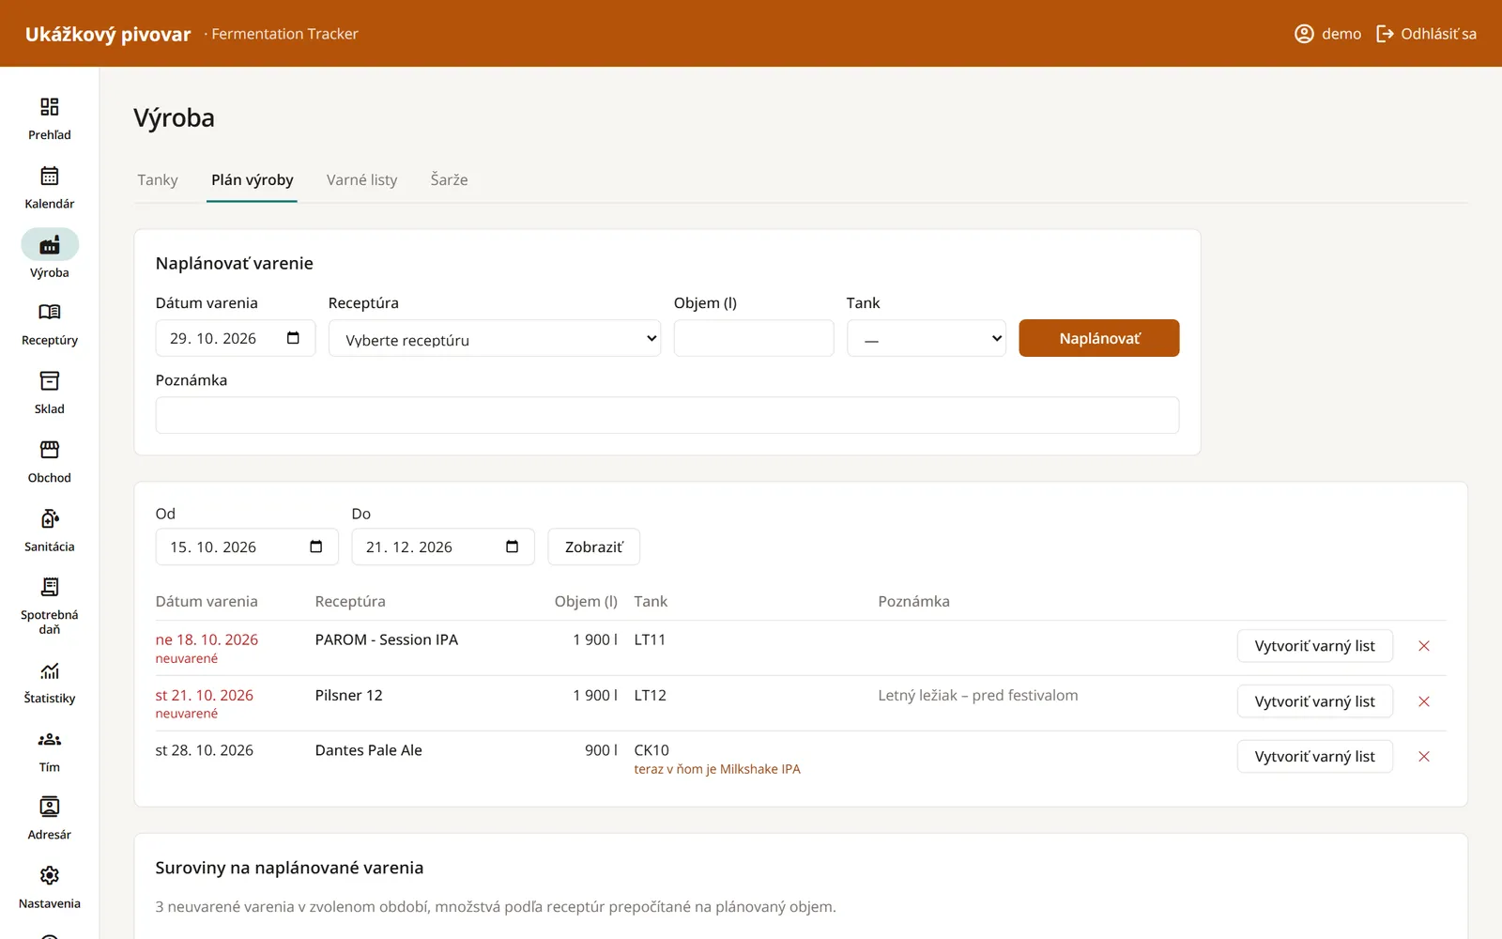Image resolution: width=1502 pixels, height=939 pixels.
Task: Click the Ukážkový pivovar title
Action: pyautogui.click(x=108, y=34)
